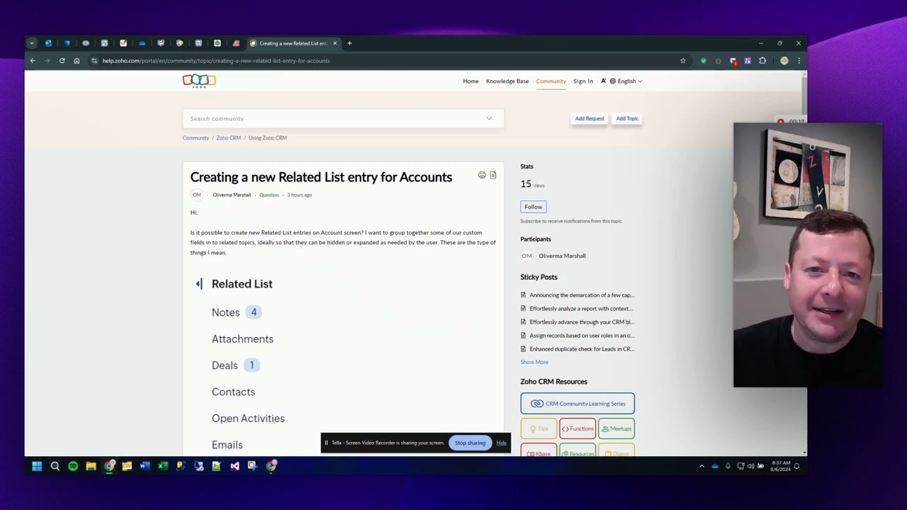Viewport: 907px width, 510px height.
Task: Open reader view document icon
Action: [493, 175]
